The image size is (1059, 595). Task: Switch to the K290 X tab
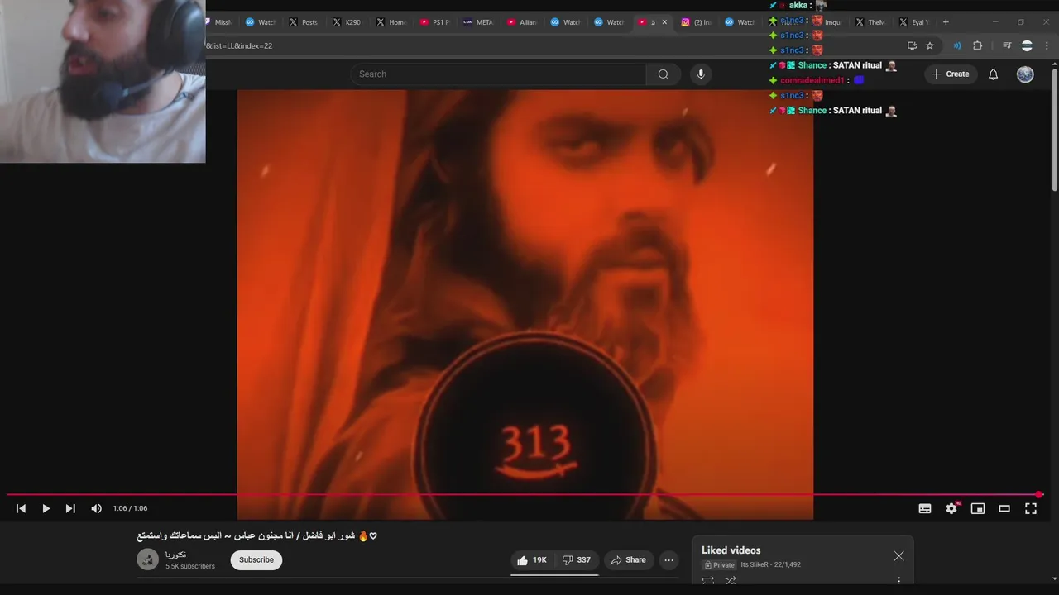347,22
